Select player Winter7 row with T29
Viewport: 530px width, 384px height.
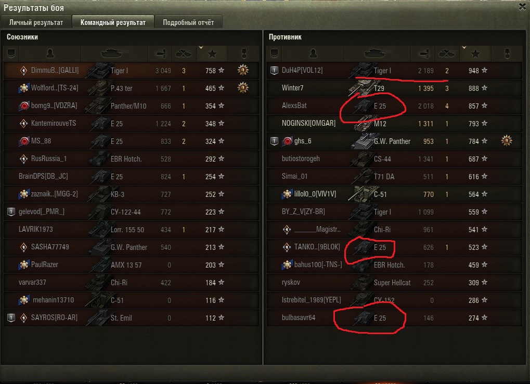click(394, 88)
